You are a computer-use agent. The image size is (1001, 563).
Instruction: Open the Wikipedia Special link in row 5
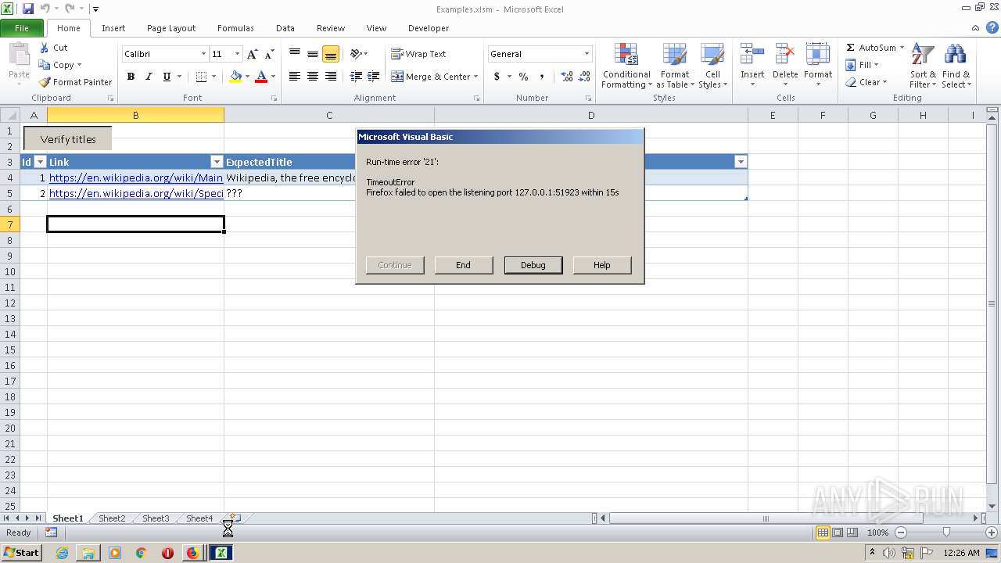136,193
